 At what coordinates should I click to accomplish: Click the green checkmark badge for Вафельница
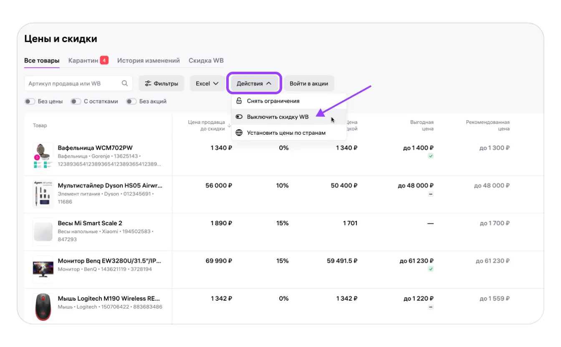click(431, 156)
